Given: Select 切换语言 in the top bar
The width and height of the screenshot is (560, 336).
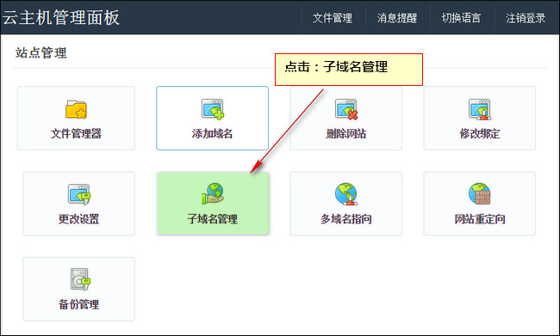Looking at the screenshot, I should (x=461, y=18).
